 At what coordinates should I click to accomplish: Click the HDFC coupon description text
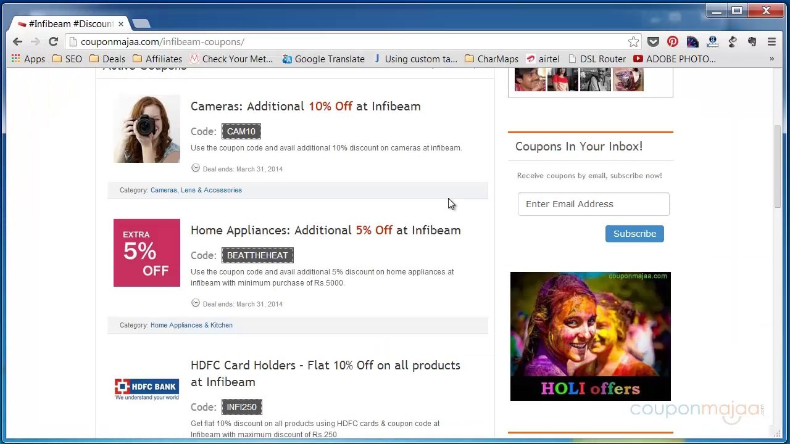315,429
